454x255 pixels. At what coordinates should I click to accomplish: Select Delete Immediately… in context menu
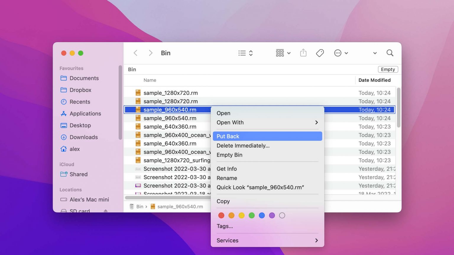pyautogui.click(x=243, y=146)
